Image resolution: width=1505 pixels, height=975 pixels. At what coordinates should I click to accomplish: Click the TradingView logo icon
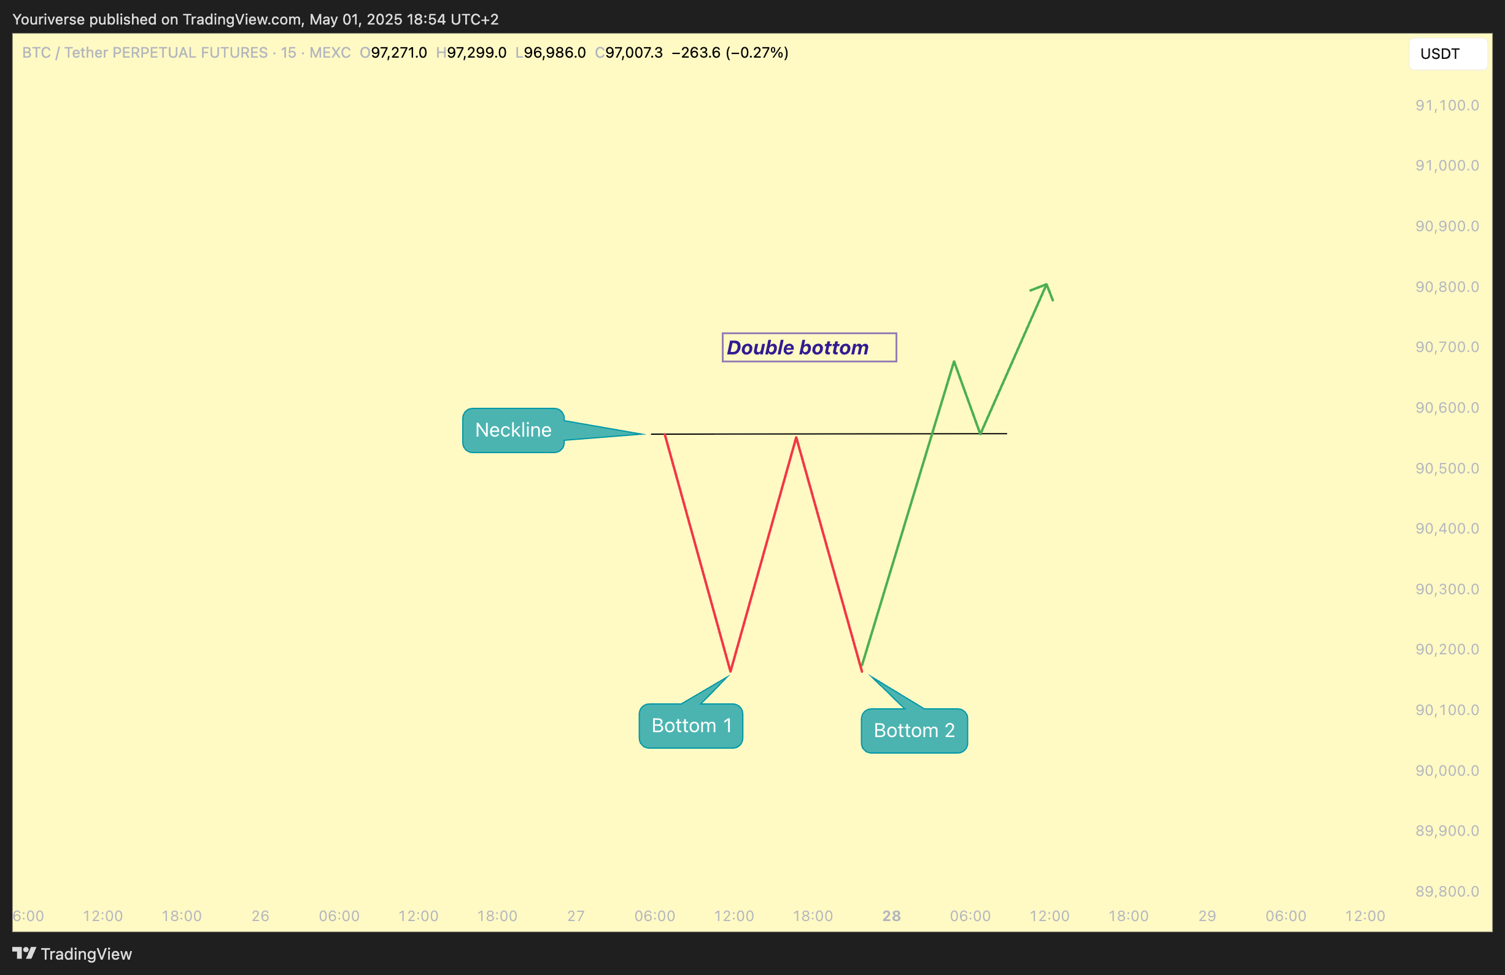point(25,953)
